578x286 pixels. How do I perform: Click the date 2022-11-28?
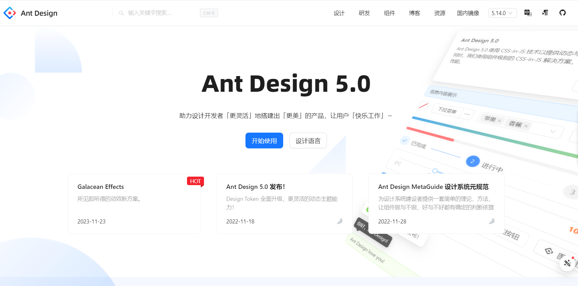tap(392, 222)
